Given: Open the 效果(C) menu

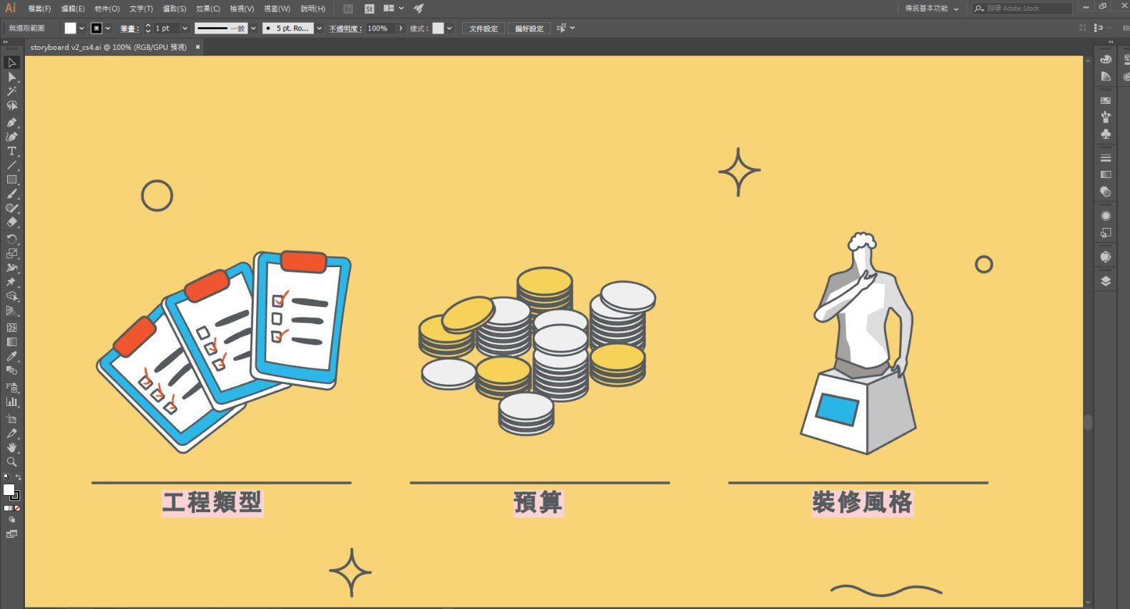Looking at the screenshot, I should pyautogui.click(x=207, y=9).
